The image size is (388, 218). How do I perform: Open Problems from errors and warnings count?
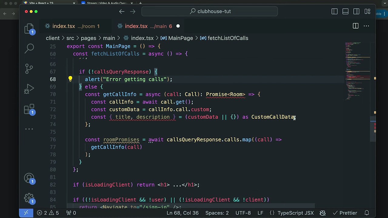[x=48, y=213]
